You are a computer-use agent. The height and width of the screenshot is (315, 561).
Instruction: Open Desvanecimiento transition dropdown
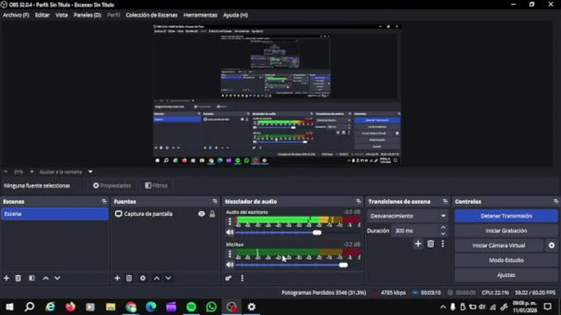tap(407, 216)
